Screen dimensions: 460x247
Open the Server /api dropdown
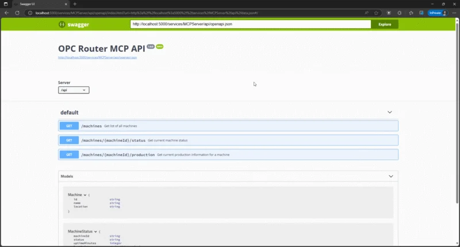point(74,90)
